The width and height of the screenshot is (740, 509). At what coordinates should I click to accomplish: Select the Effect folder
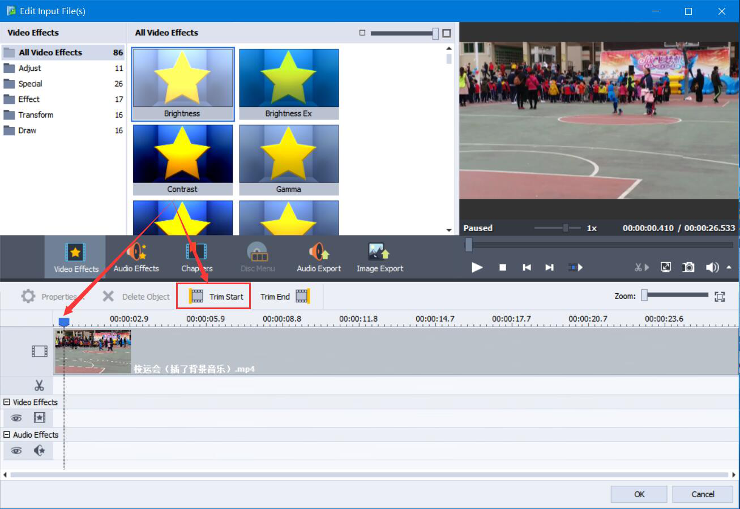[x=63, y=99]
